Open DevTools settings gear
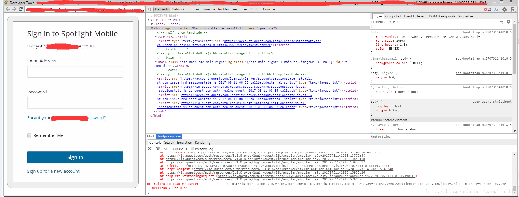This screenshot has height=197, width=519. click(x=505, y=9)
